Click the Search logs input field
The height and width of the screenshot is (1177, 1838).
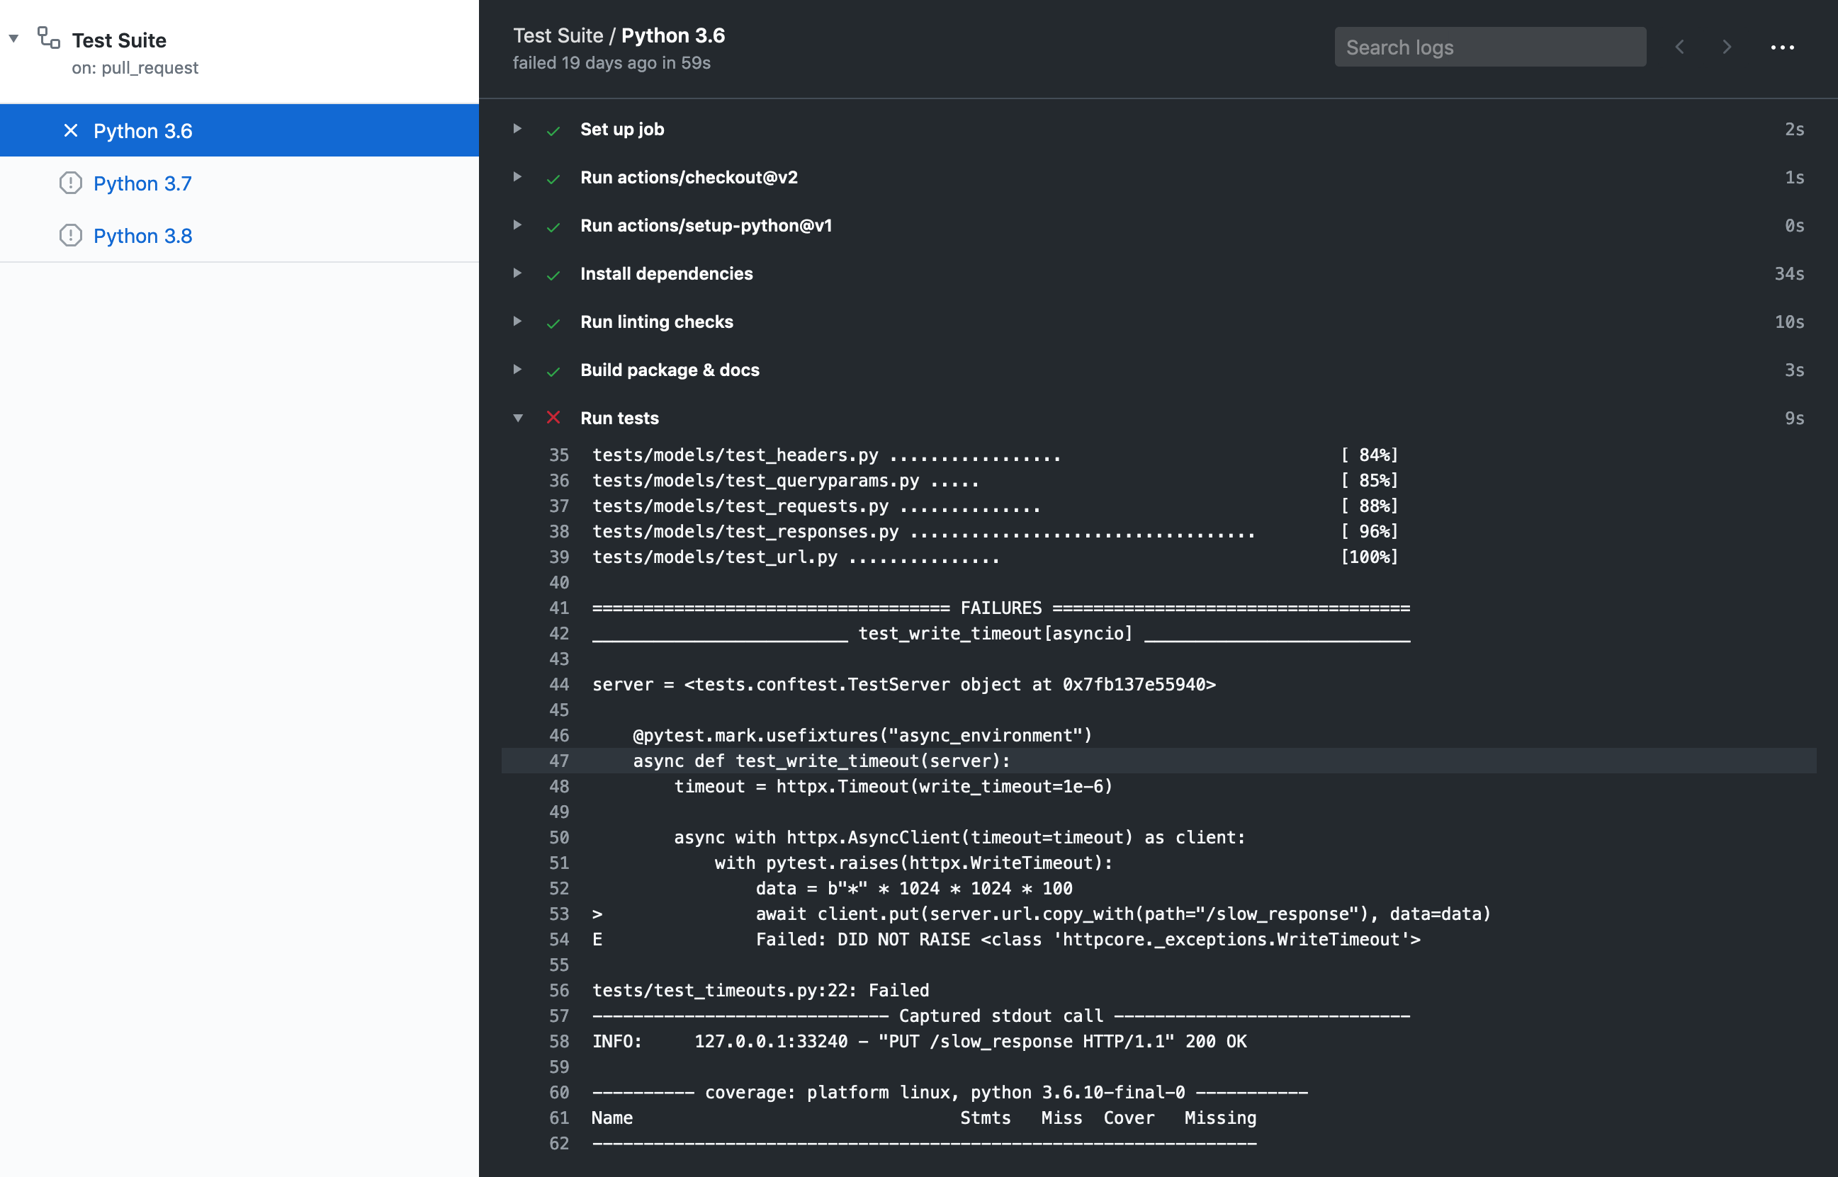click(1489, 47)
